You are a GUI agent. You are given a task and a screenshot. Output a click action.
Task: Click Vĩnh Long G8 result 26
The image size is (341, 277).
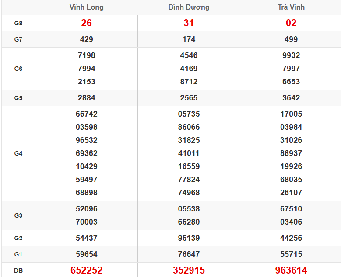point(86,23)
